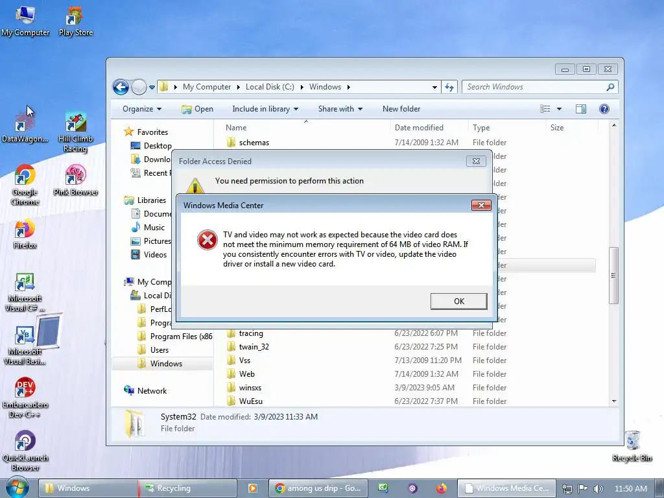This screenshot has height=498, width=664.
Task: Open among us drip Chrome task
Action: click(x=318, y=488)
